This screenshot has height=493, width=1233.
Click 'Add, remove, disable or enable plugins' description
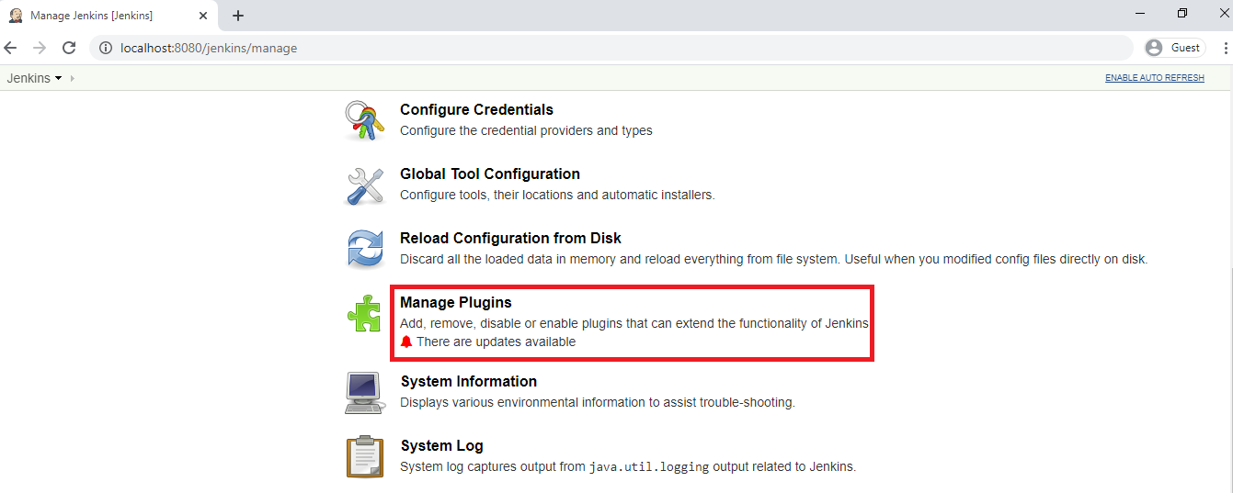click(634, 323)
